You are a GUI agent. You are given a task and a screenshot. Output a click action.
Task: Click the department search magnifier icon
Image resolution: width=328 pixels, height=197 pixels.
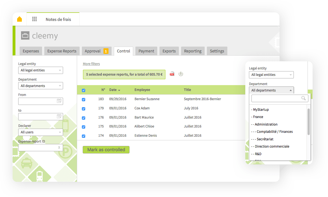tap(304, 98)
